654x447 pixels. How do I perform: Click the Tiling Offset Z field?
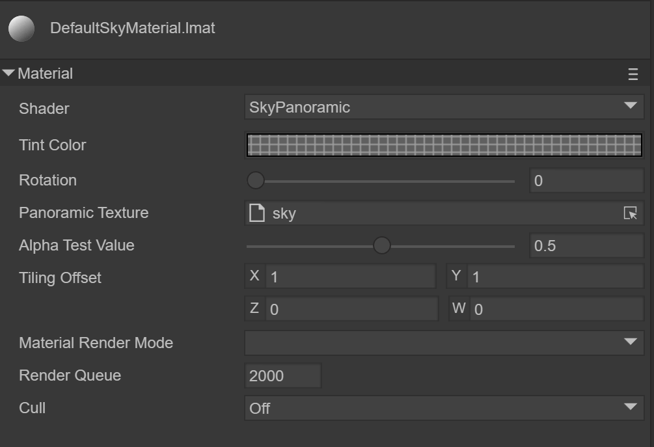(351, 309)
